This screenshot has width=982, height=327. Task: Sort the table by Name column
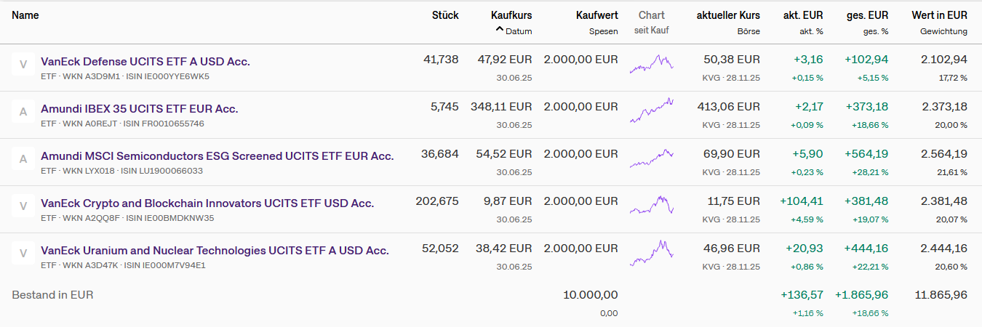coord(25,15)
